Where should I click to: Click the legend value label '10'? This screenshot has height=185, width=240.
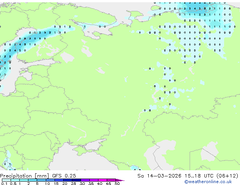coord(47,183)
